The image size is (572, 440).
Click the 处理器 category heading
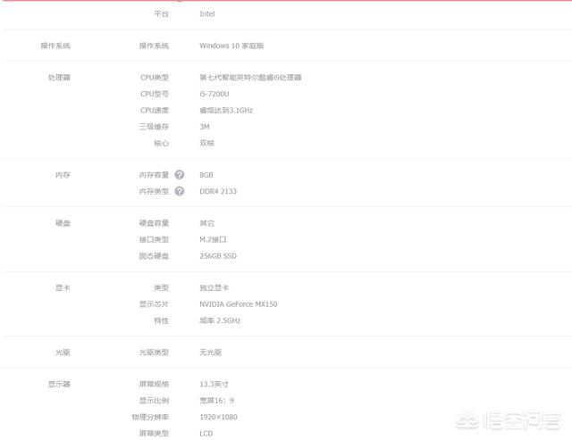tap(59, 78)
